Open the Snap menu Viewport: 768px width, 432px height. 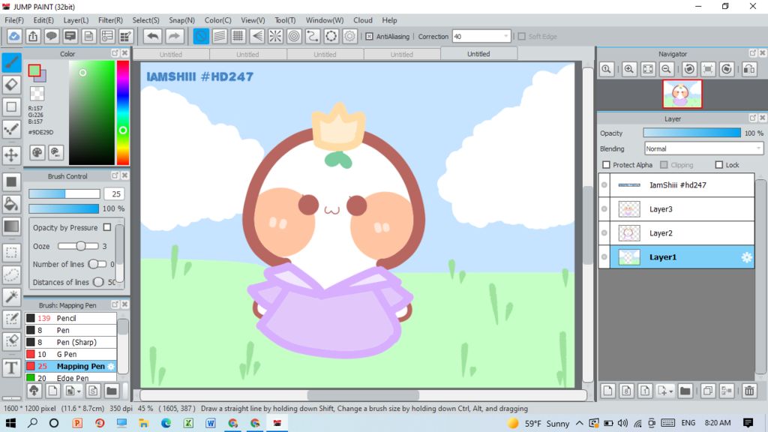181,20
